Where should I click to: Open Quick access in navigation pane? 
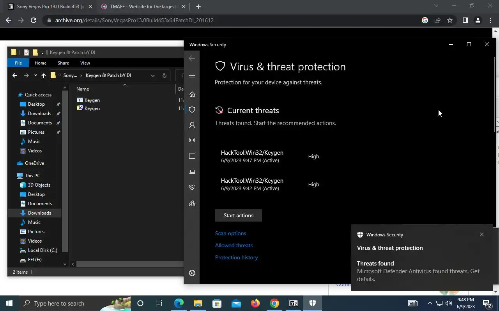coord(38,95)
